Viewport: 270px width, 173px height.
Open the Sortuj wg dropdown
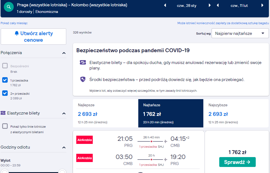[x=240, y=33]
